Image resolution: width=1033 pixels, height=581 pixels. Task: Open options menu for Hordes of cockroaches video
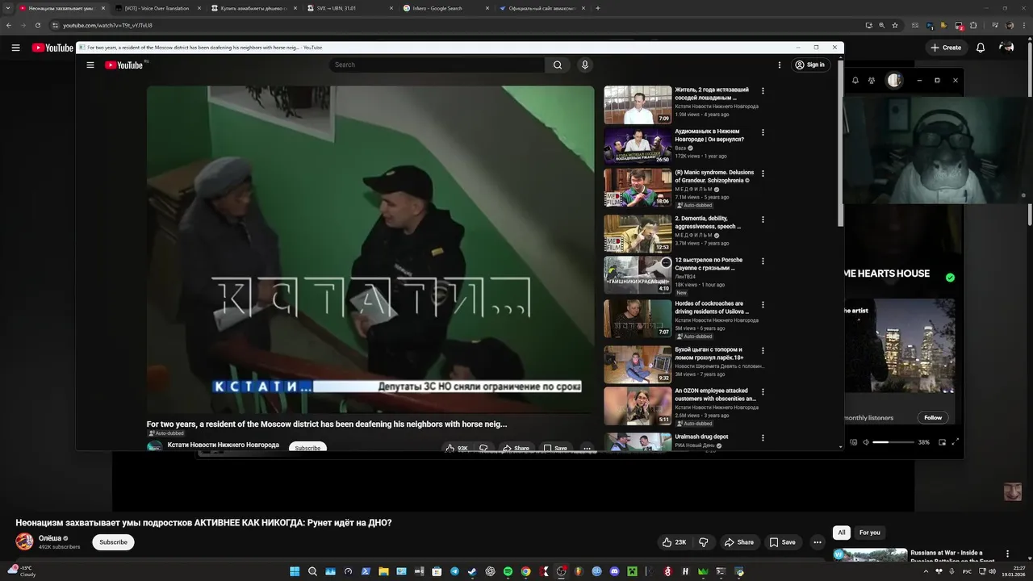click(763, 305)
